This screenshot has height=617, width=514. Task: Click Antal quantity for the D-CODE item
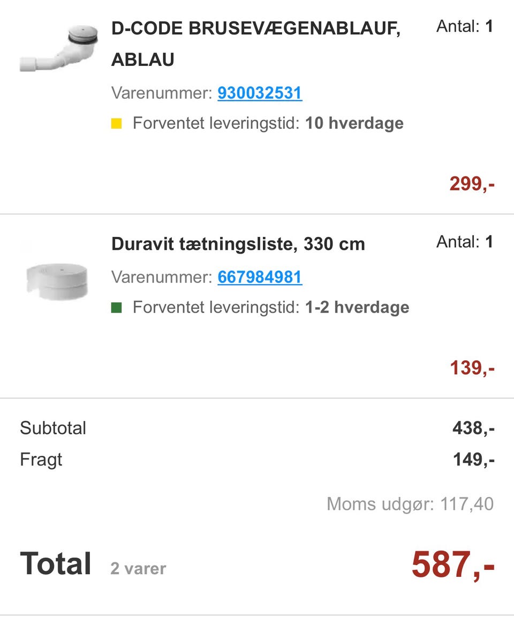tap(464, 26)
